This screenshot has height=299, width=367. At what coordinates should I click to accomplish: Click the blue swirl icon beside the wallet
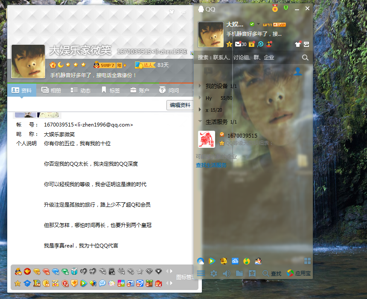pos(260,44)
